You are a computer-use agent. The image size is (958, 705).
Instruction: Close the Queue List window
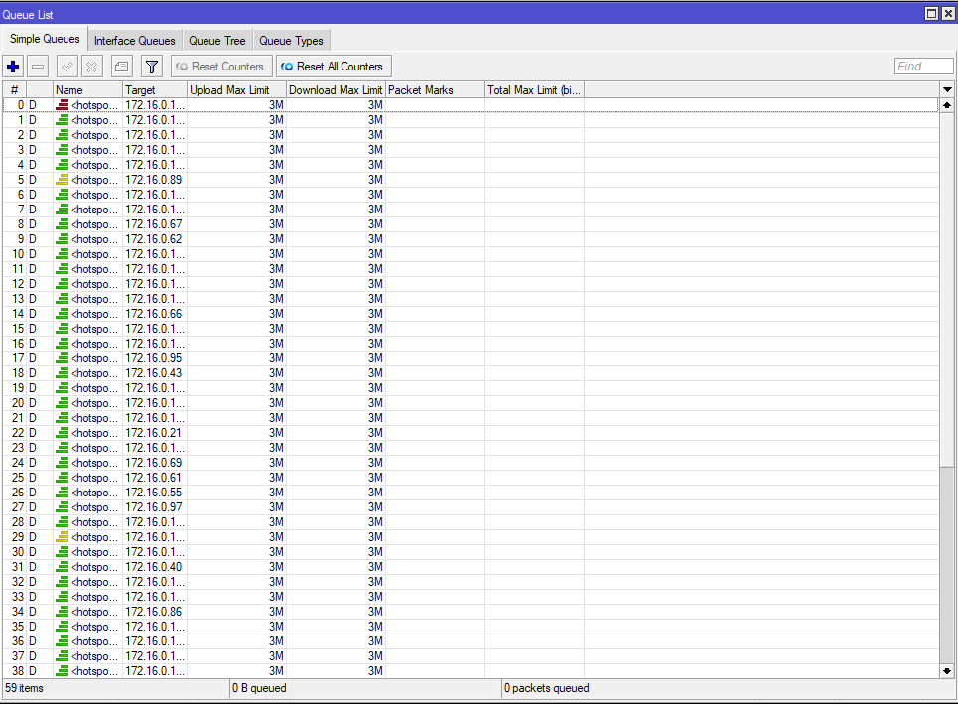948,14
